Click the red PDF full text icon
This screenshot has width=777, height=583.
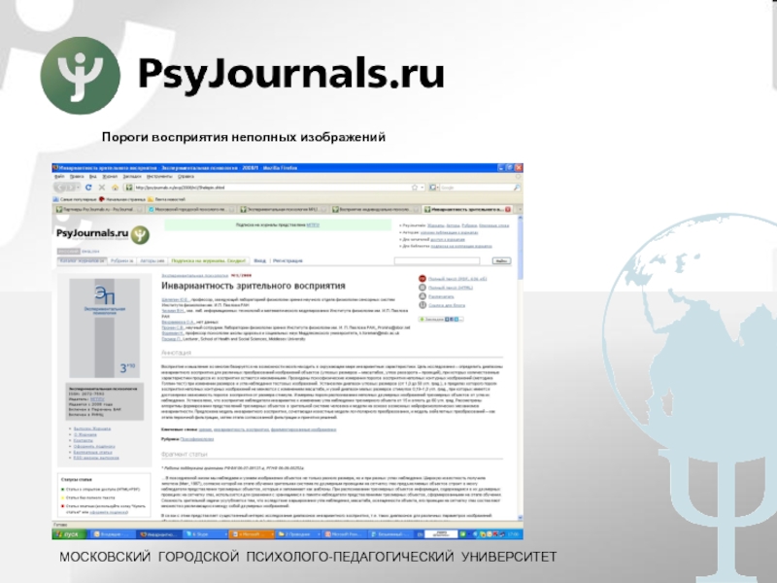(422, 279)
